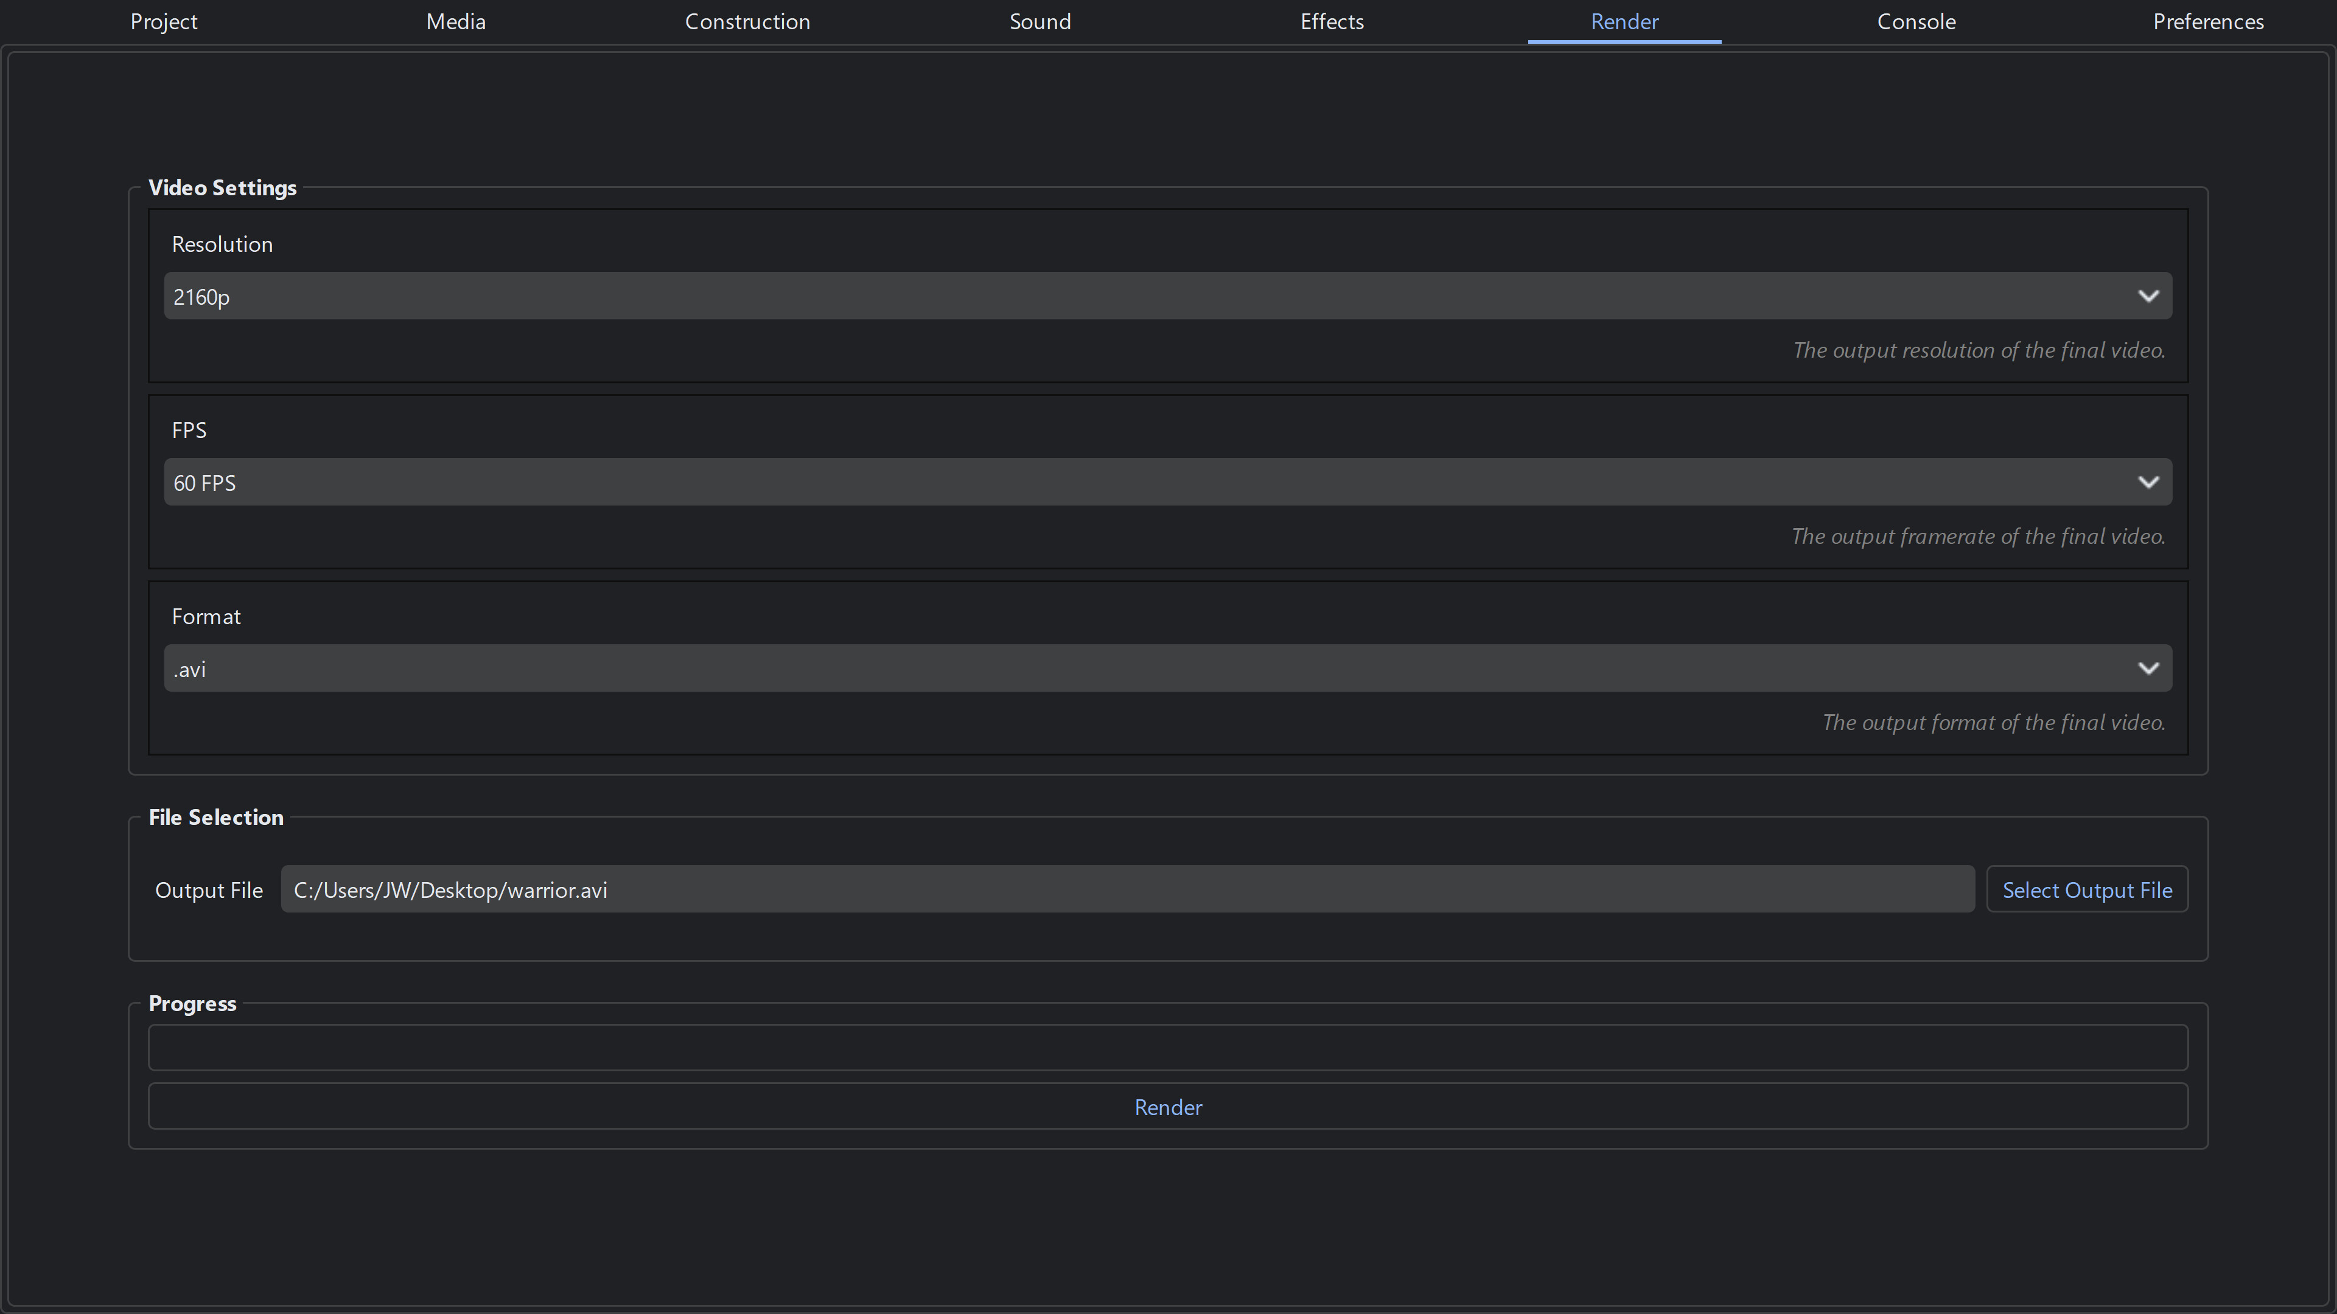Image resolution: width=2337 pixels, height=1314 pixels.
Task: Open the Preferences tab
Action: tap(2208, 22)
